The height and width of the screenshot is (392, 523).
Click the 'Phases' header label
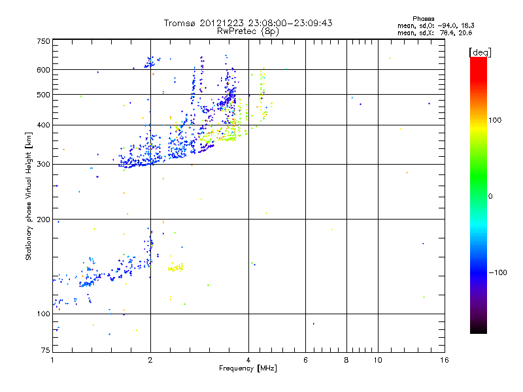[423, 19]
